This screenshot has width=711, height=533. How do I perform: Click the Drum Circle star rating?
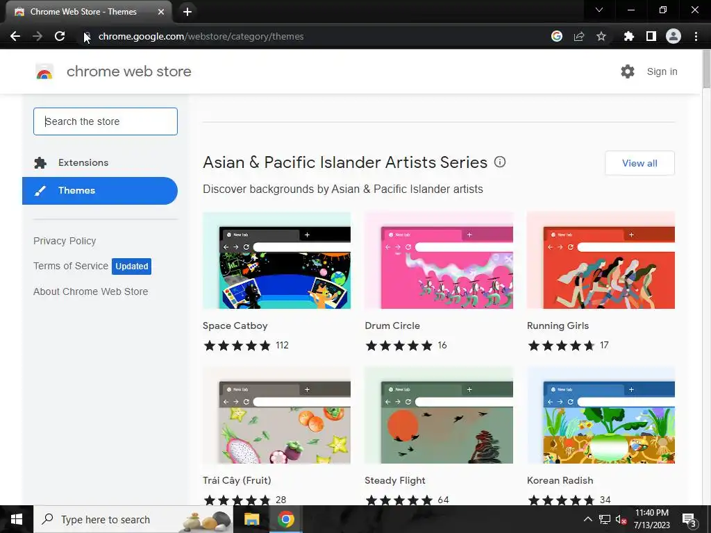[399, 346]
